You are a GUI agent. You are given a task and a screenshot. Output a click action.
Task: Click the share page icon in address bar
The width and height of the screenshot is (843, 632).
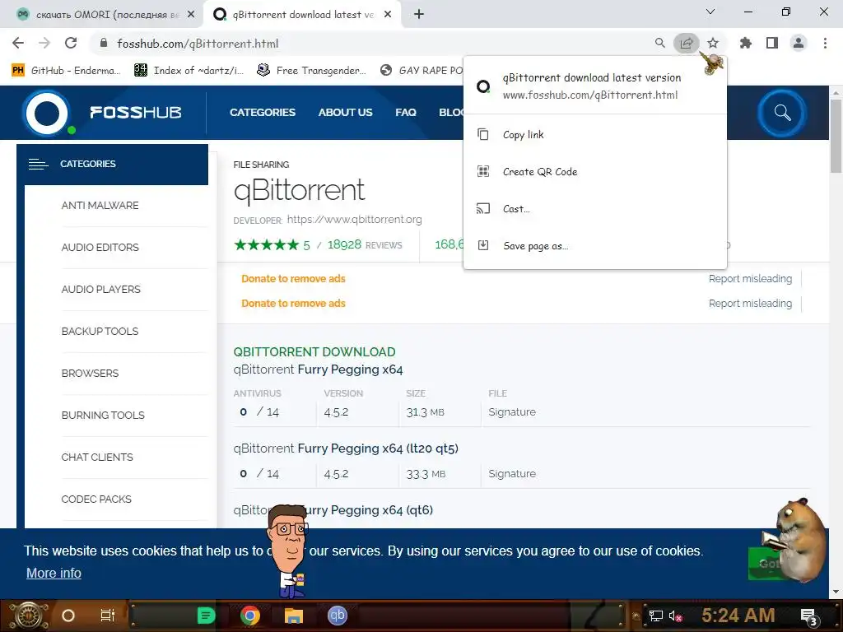coord(686,43)
